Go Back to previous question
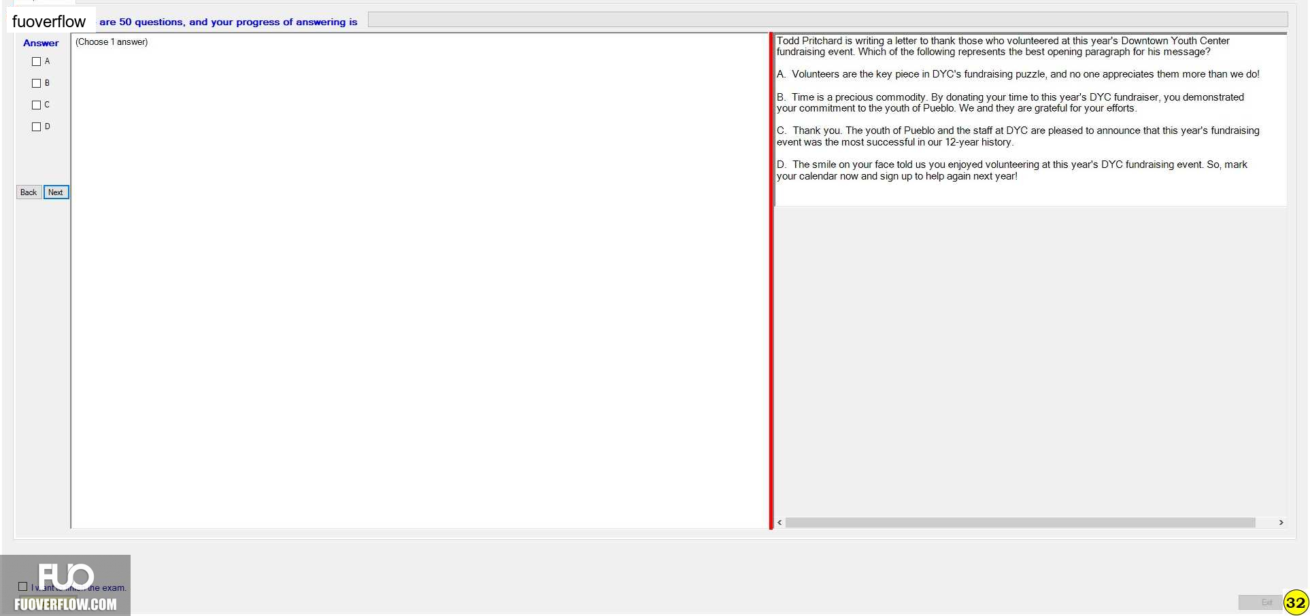 click(29, 192)
